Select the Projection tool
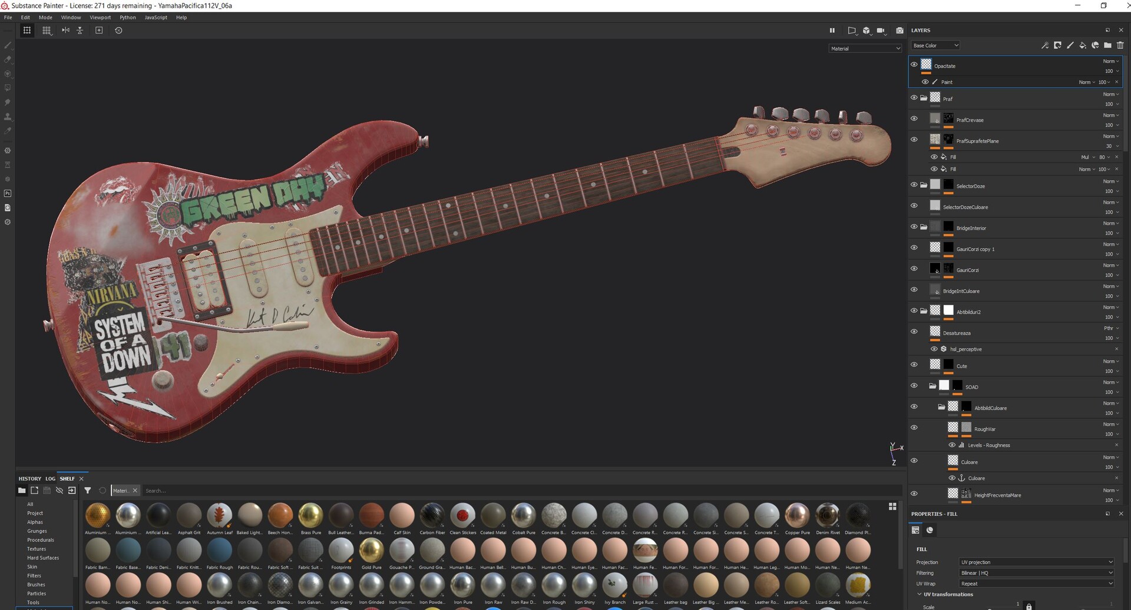The height and width of the screenshot is (610, 1131). tap(8, 74)
